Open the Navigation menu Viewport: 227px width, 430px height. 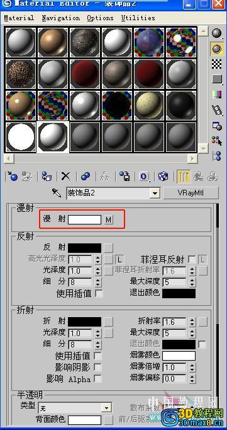61,18
